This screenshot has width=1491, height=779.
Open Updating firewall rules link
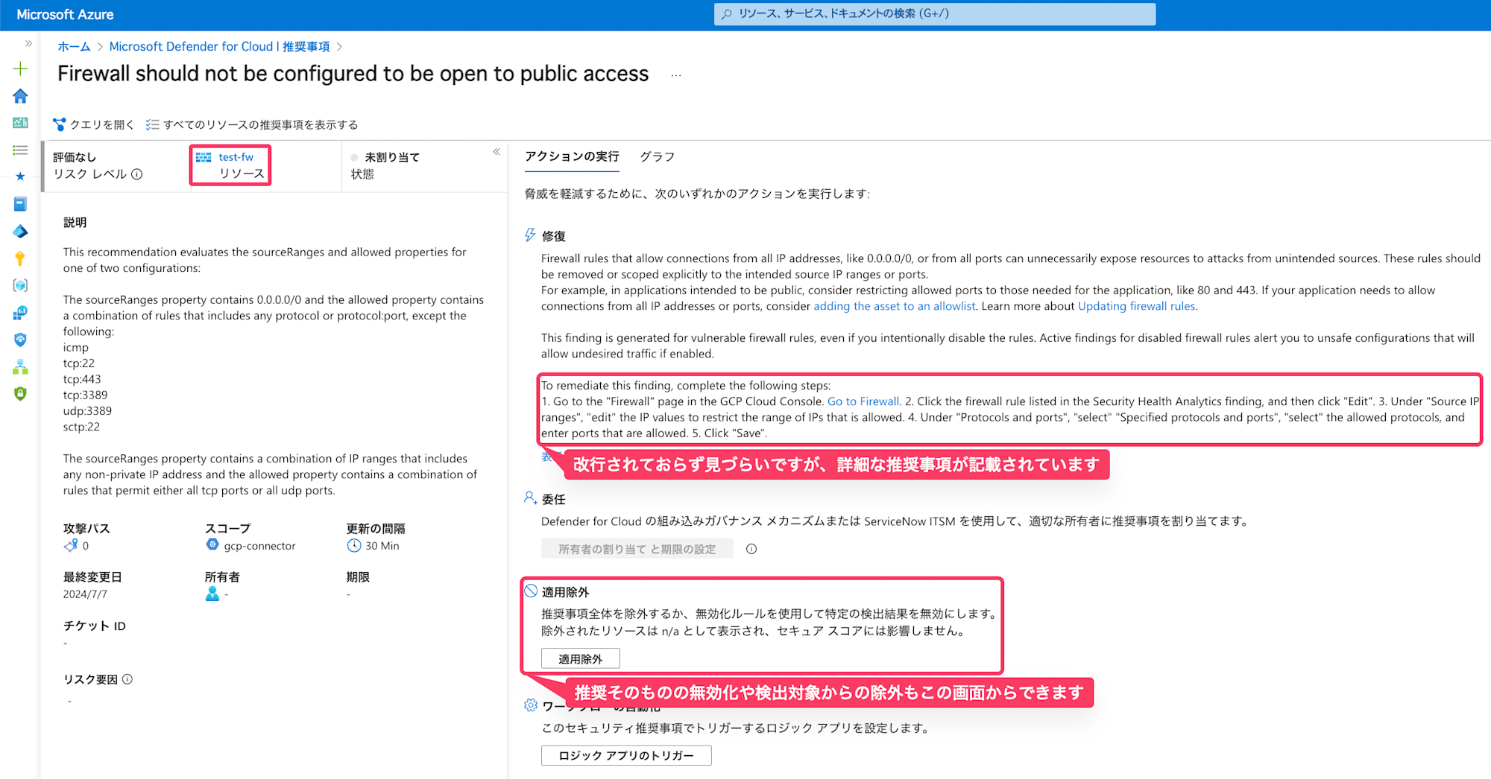(1136, 306)
